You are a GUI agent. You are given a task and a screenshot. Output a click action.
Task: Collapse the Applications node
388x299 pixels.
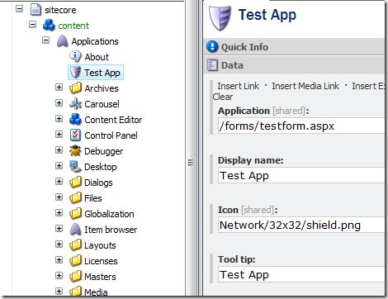click(x=45, y=40)
